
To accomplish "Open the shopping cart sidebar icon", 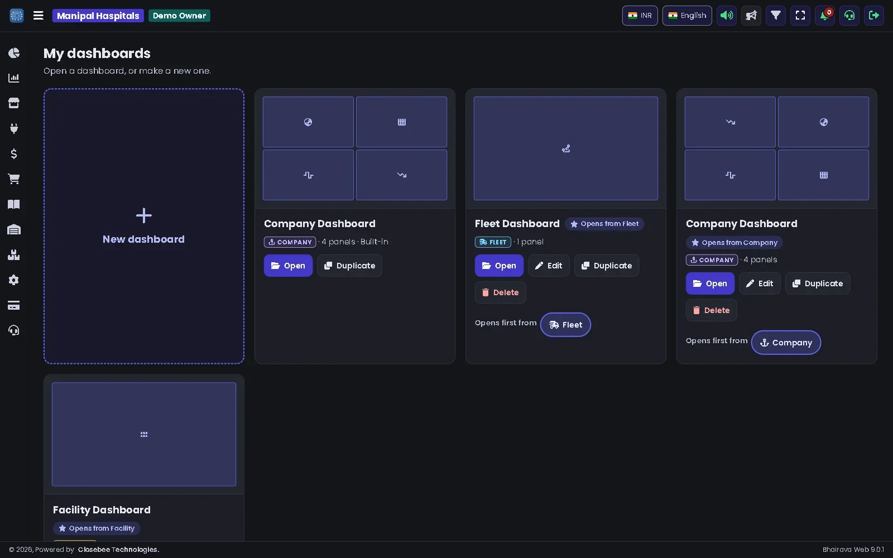I will 14,179.
